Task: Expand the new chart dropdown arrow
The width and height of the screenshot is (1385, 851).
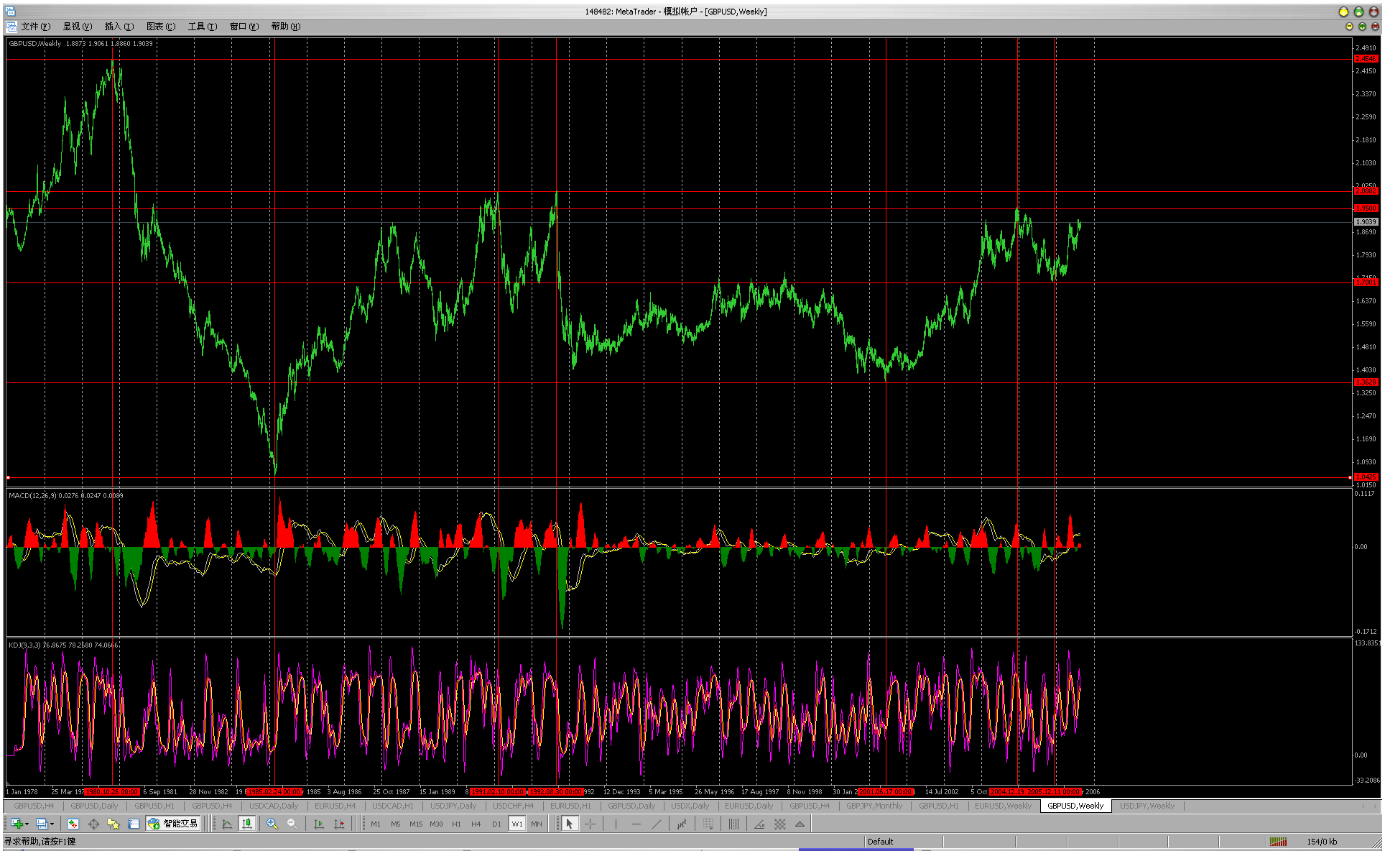Action: pyautogui.click(x=27, y=824)
